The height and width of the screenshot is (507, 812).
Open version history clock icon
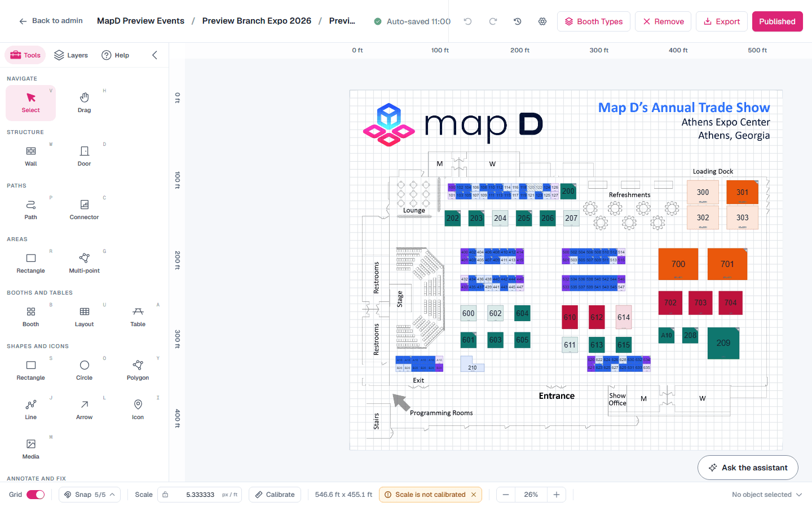517,21
